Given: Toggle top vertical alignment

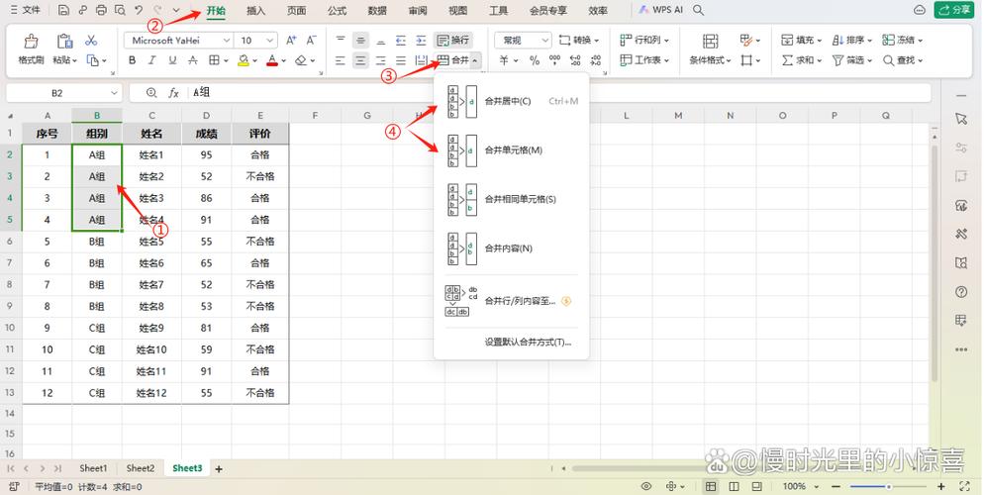Looking at the screenshot, I should [341, 41].
